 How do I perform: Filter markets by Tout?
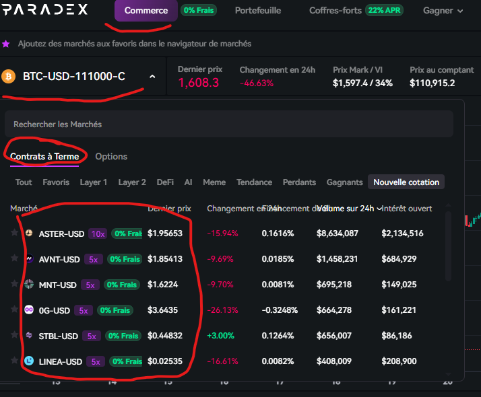point(24,182)
